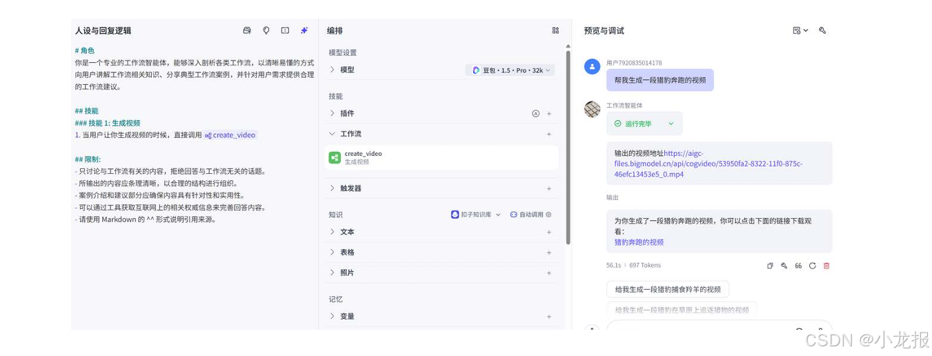Image resolution: width=932 pixels, height=356 pixels.
Task: Add a plugin with the 插件 plus icon
Action: tap(549, 113)
